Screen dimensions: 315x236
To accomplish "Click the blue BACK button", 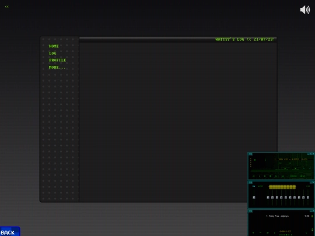I will coord(10,231).
